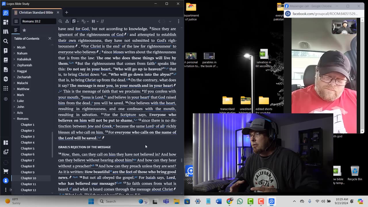Open the visual filters three-dots icon
The width and height of the screenshot is (368, 207).
67,21
